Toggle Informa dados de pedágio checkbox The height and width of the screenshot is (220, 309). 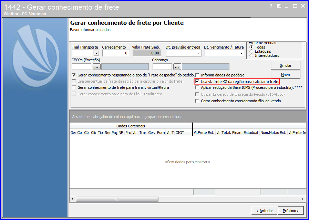point(197,75)
